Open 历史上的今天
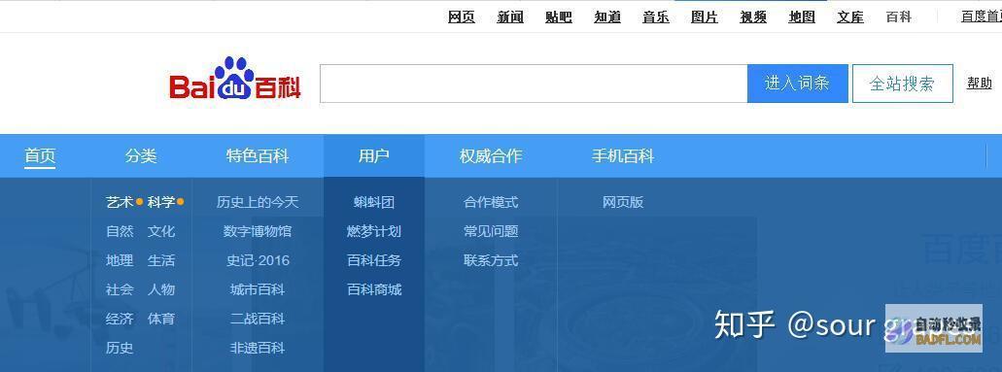 pos(258,203)
